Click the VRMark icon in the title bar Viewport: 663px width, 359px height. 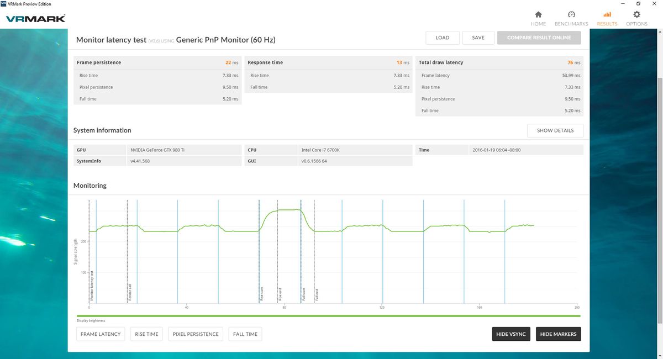4,3
